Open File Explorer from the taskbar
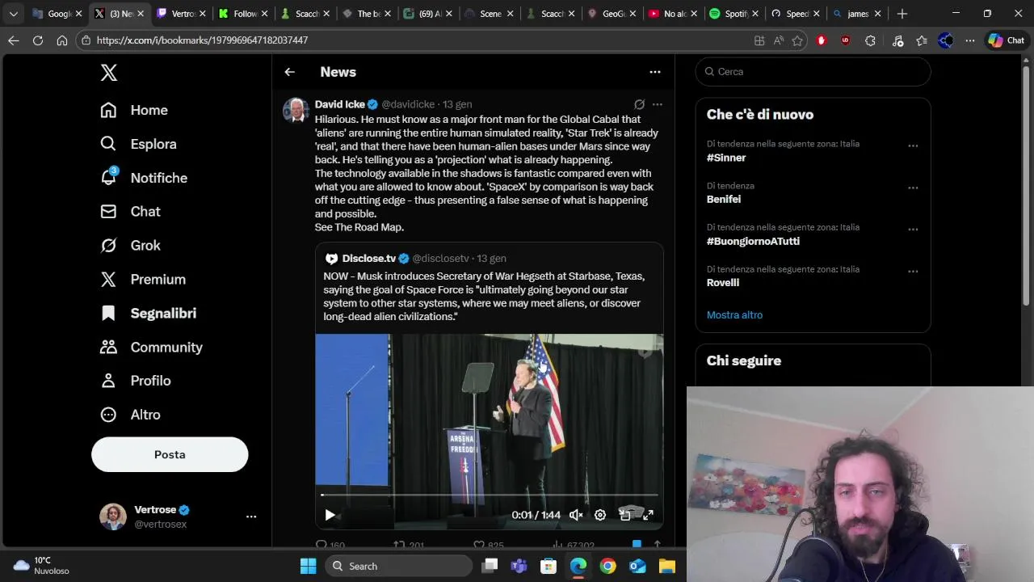Screen dimensions: 1034x582 (667, 567)
